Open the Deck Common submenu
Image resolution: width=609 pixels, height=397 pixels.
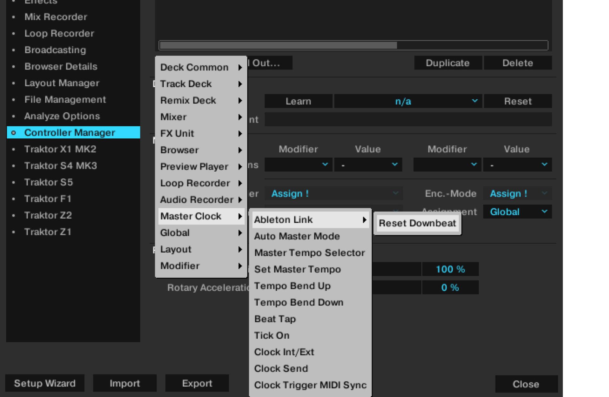201,67
